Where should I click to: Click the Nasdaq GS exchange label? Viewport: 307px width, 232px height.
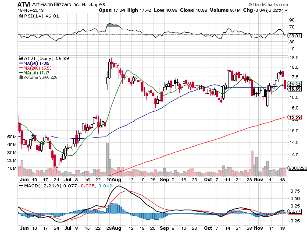pyautogui.click(x=93, y=4)
